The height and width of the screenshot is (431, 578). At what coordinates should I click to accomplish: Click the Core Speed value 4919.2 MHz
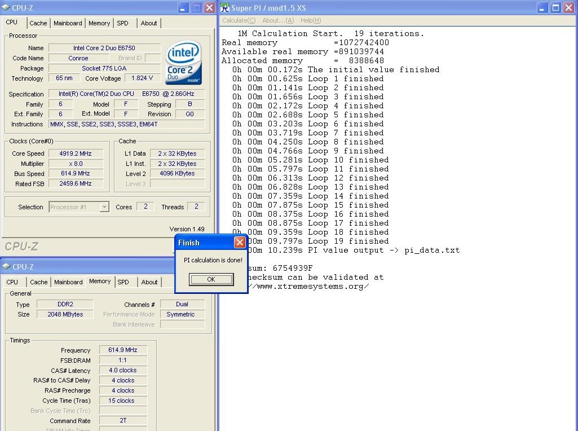pyautogui.click(x=76, y=153)
